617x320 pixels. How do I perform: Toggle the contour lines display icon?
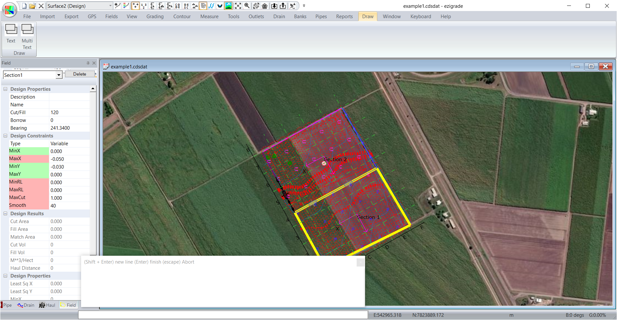pos(203,6)
